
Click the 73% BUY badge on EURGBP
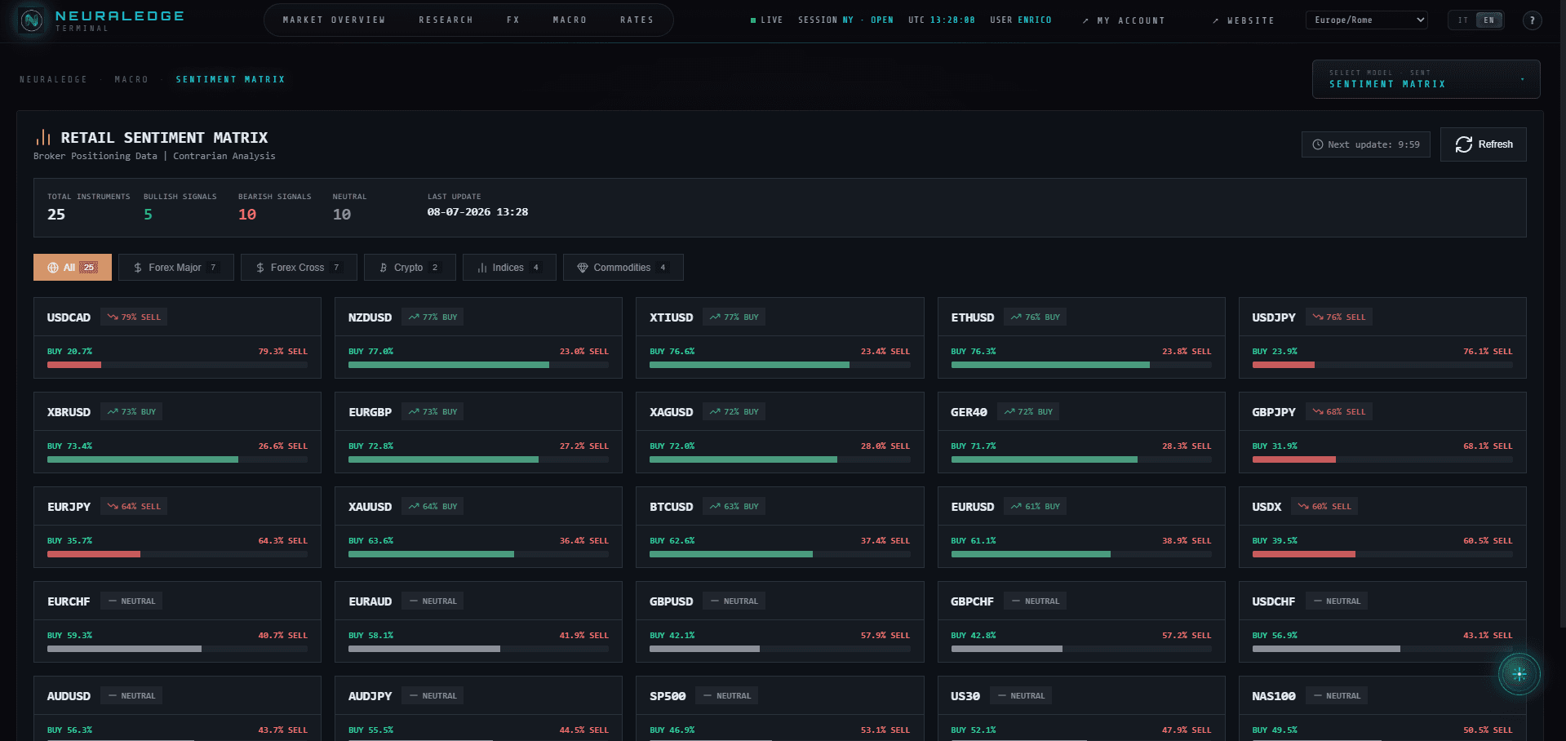(x=433, y=411)
